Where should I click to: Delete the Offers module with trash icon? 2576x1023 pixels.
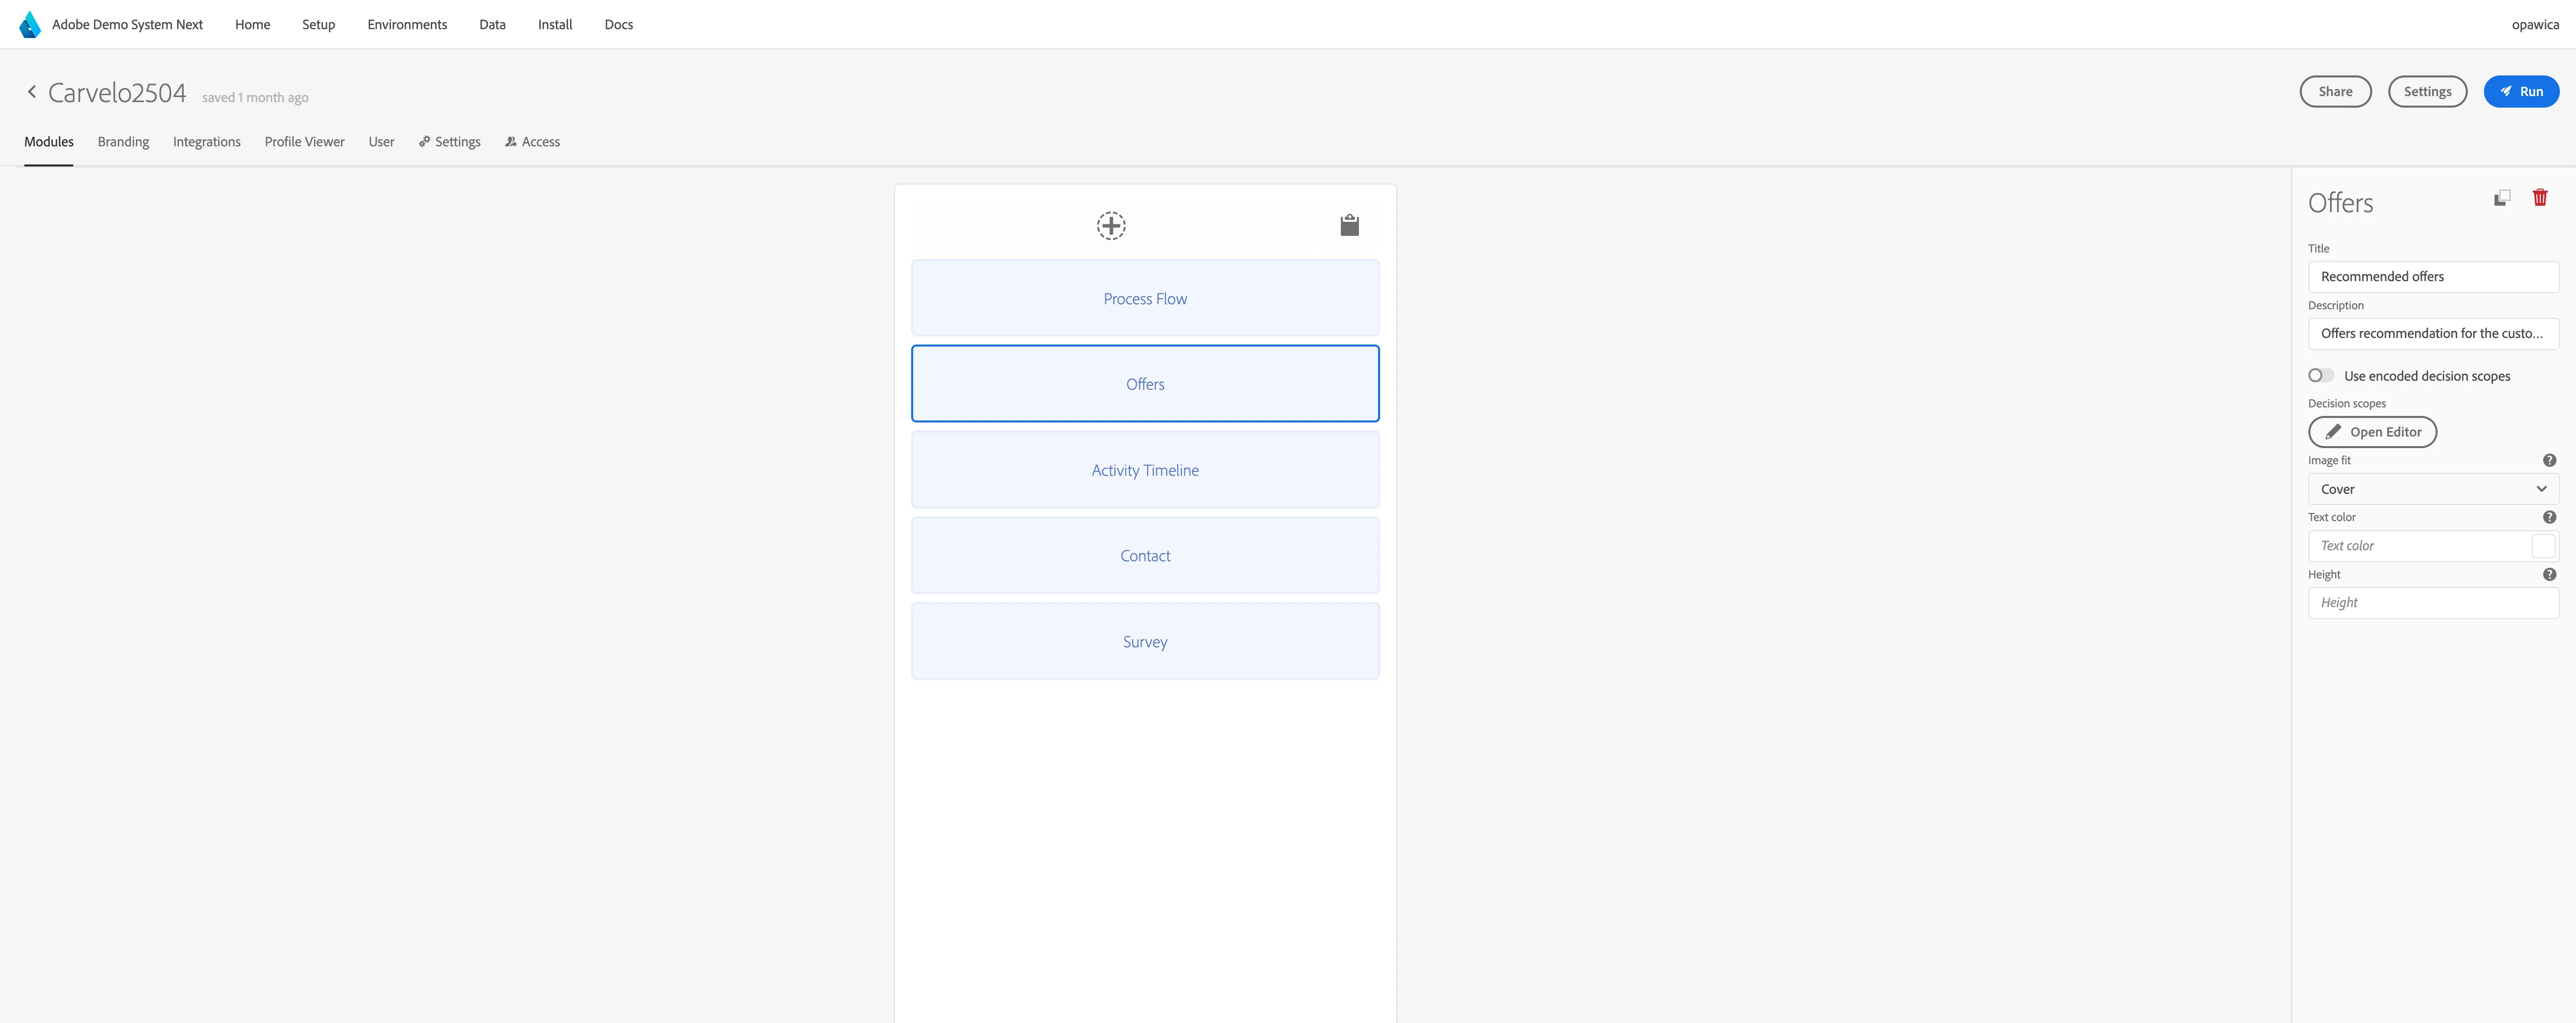click(x=2540, y=197)
